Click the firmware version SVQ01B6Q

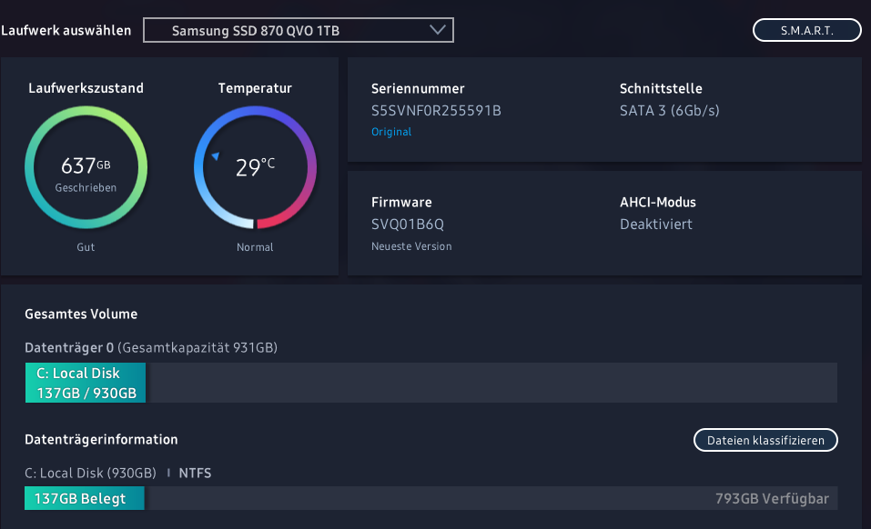[x=408, y=224]
